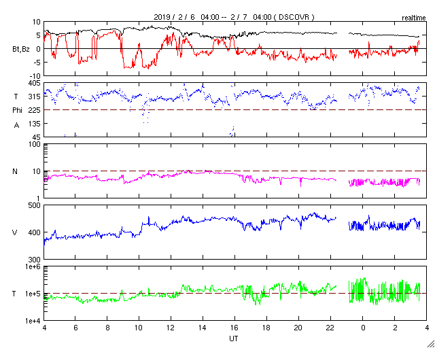Click the '500' tick on velocity panel
The image size is (435, 348).
point(35,205)
